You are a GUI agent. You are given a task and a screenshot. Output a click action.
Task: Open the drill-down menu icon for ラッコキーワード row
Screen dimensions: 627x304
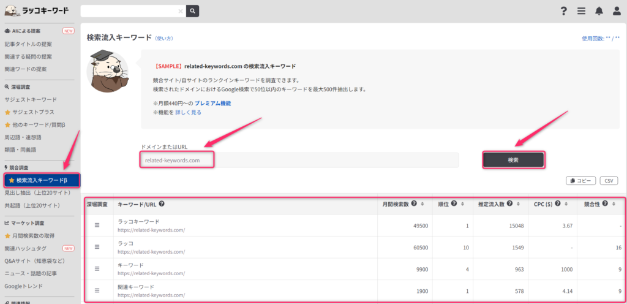point(97,225)
